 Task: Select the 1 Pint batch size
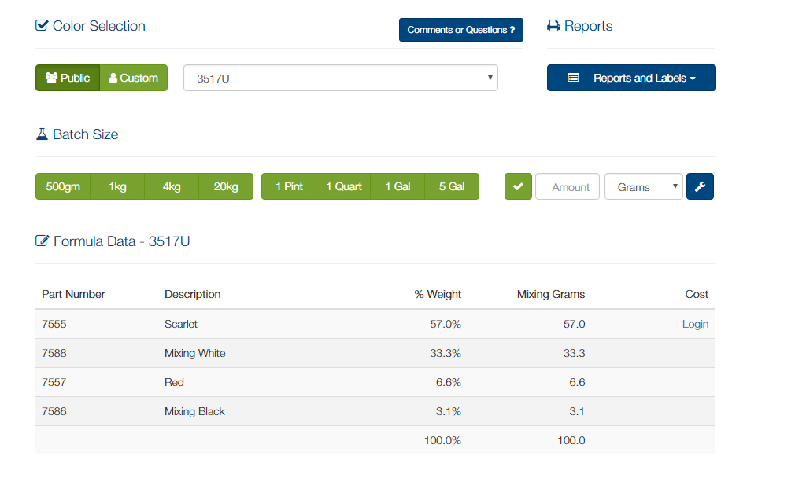(289, 186)
